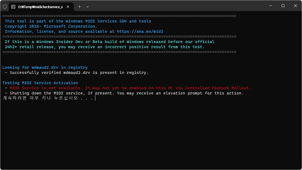Click the 'Testing MIDI Service Activation' heading
This screenshot has height=170, width=302.
[x=40, y=83]
